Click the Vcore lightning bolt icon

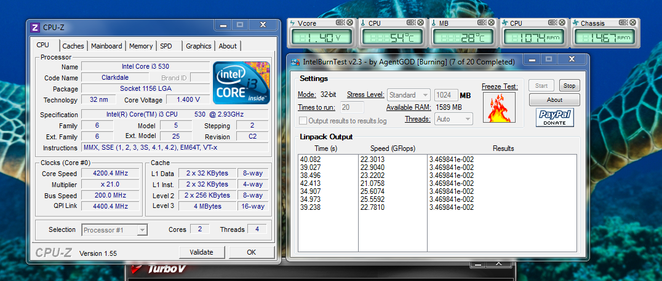point(292,23)
